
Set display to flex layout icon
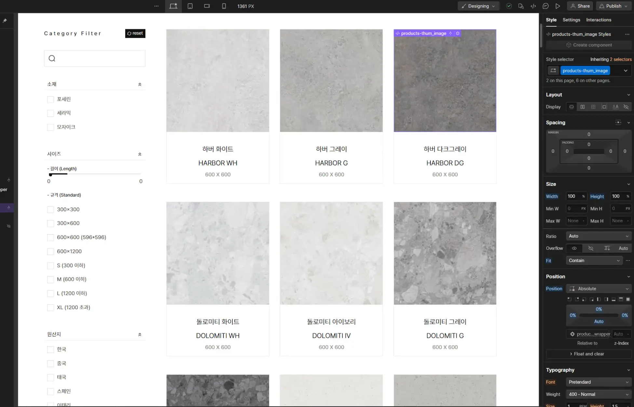582,107
